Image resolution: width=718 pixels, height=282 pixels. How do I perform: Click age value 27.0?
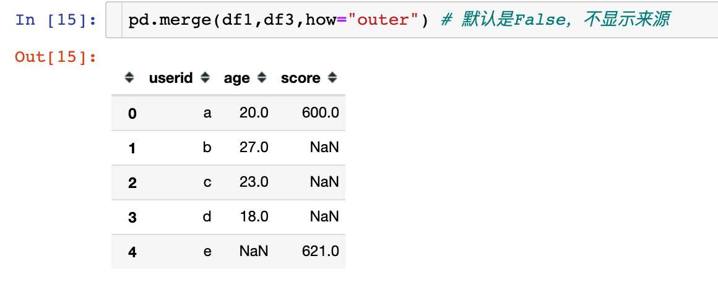point(254,147)
